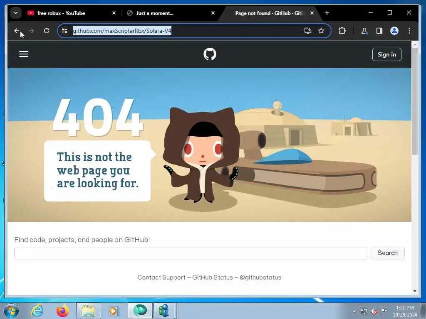Click the browser forward arrow

[x=32, y=31]
